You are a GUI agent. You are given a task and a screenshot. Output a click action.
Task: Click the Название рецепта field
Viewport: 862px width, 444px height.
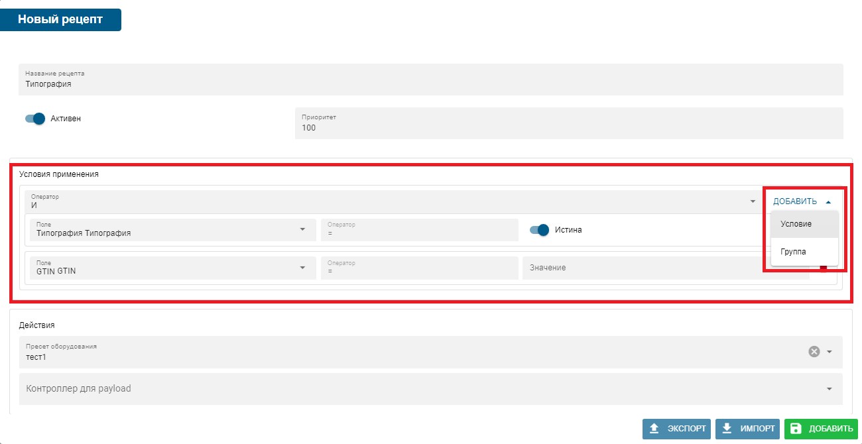pos(430,80)
